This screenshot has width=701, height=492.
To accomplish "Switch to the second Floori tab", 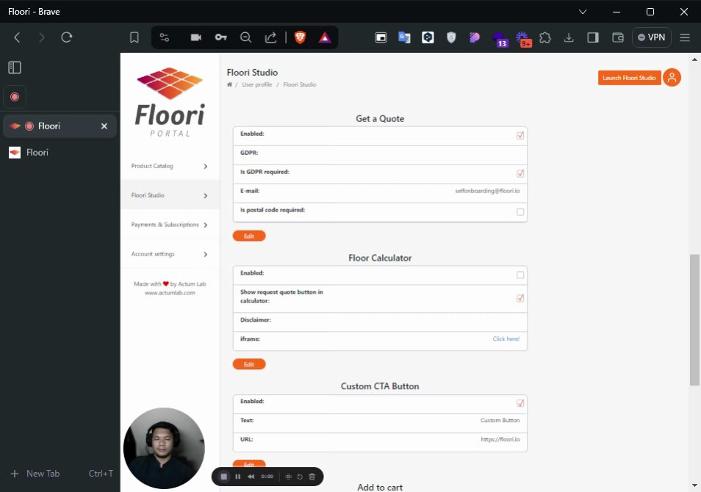I will (x=60, y=153).
